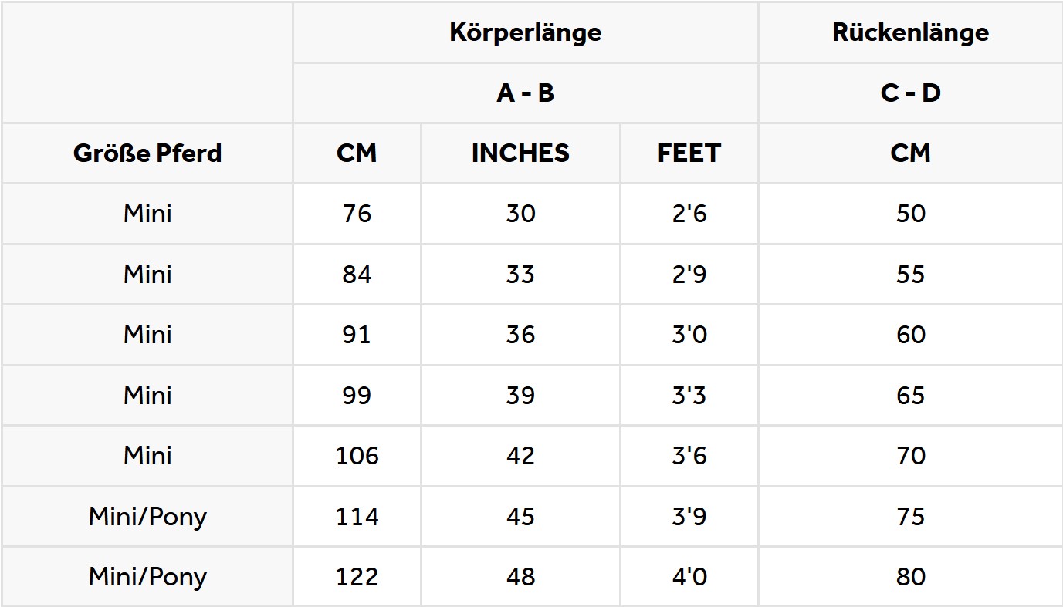The image size is (1063, 607).
Task: Select the back length value 80
Action: pos(910,577)
